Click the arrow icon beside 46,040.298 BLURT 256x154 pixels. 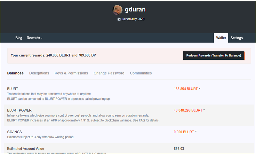coord(204,111)
